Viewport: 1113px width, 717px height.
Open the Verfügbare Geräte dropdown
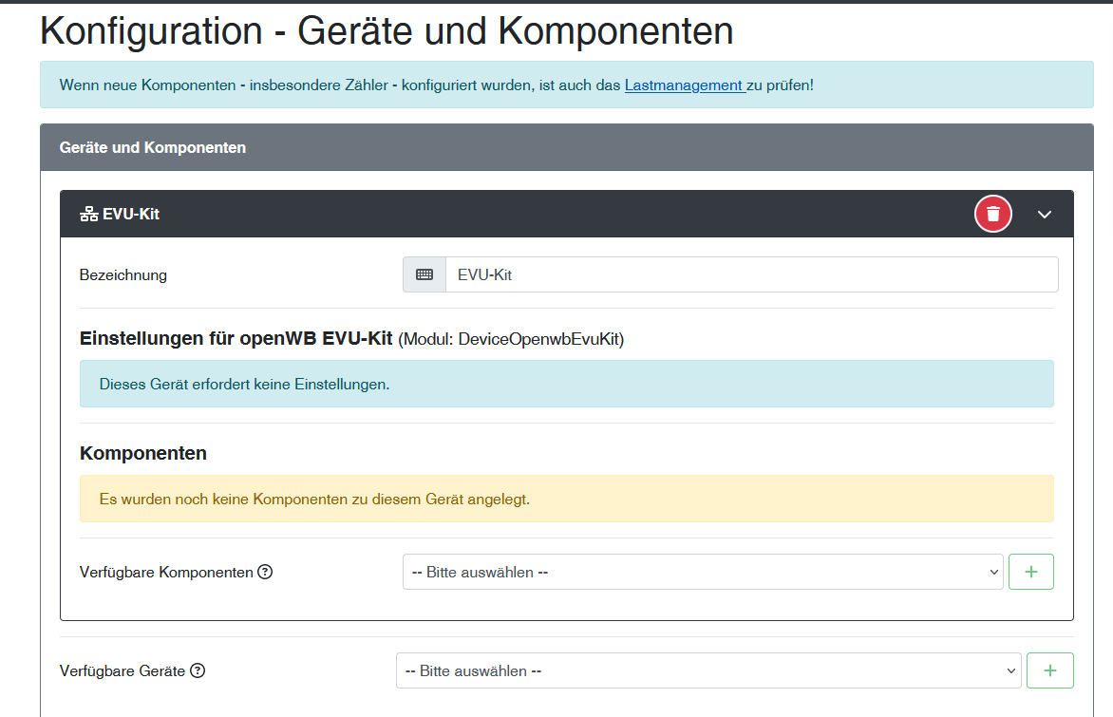[x=708, y=670]
